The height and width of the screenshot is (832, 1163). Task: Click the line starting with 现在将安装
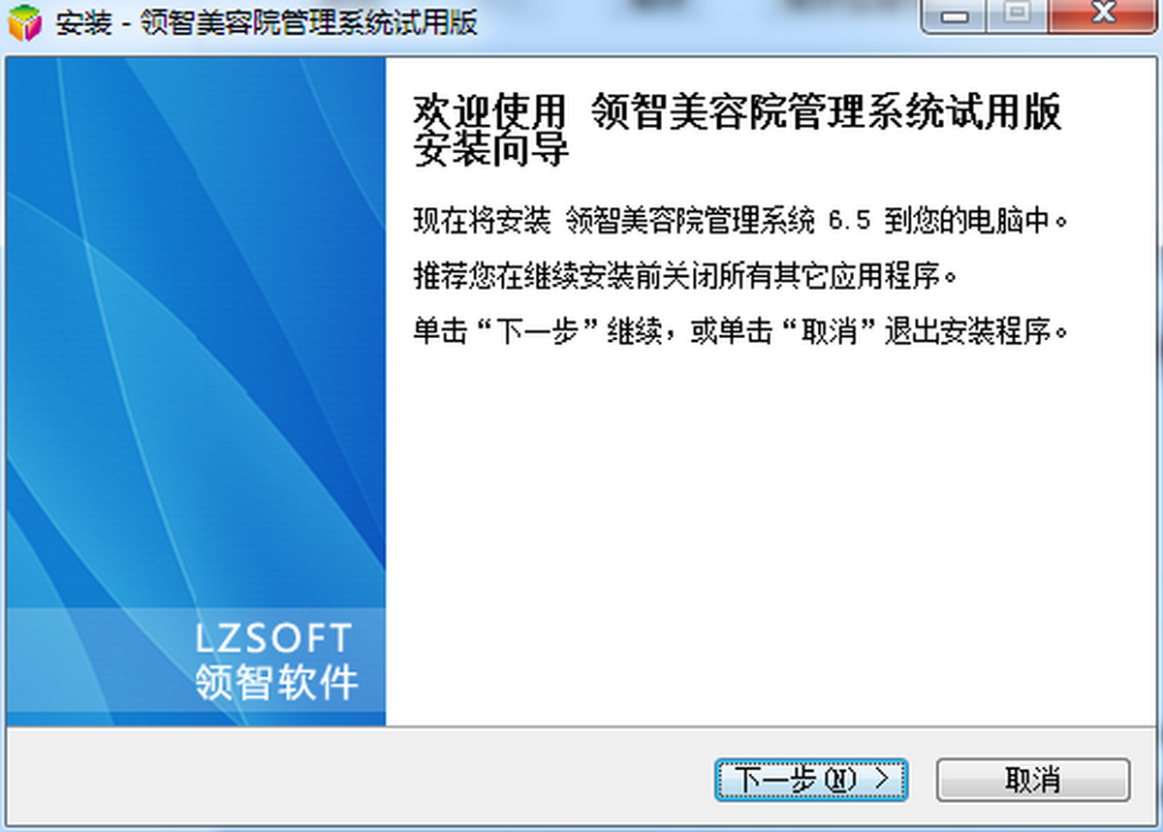(x=741, y=222)
